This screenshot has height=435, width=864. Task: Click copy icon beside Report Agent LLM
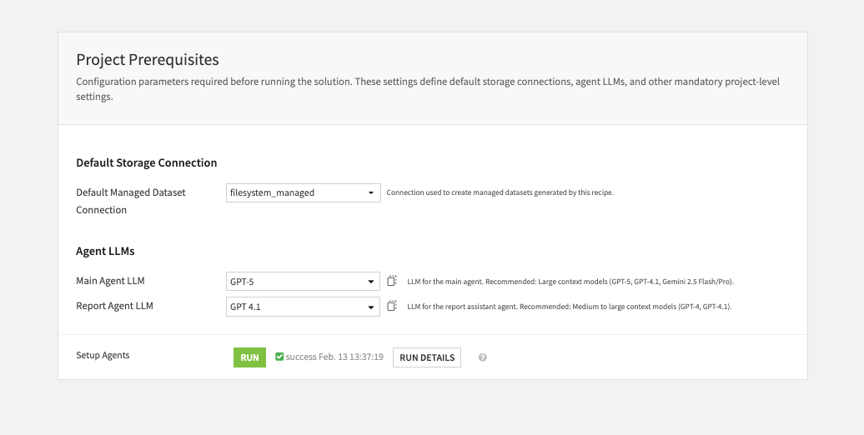tap(392, 306)
